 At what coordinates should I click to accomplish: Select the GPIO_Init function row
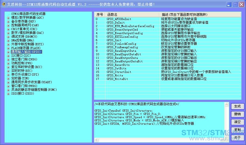pos(167,40)
